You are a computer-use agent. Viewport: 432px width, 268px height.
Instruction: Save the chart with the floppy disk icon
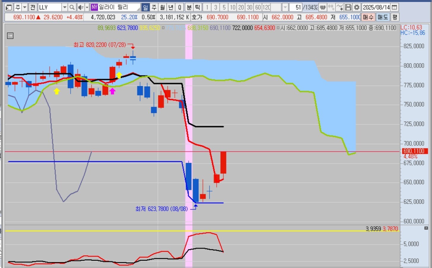coord(348,7)
